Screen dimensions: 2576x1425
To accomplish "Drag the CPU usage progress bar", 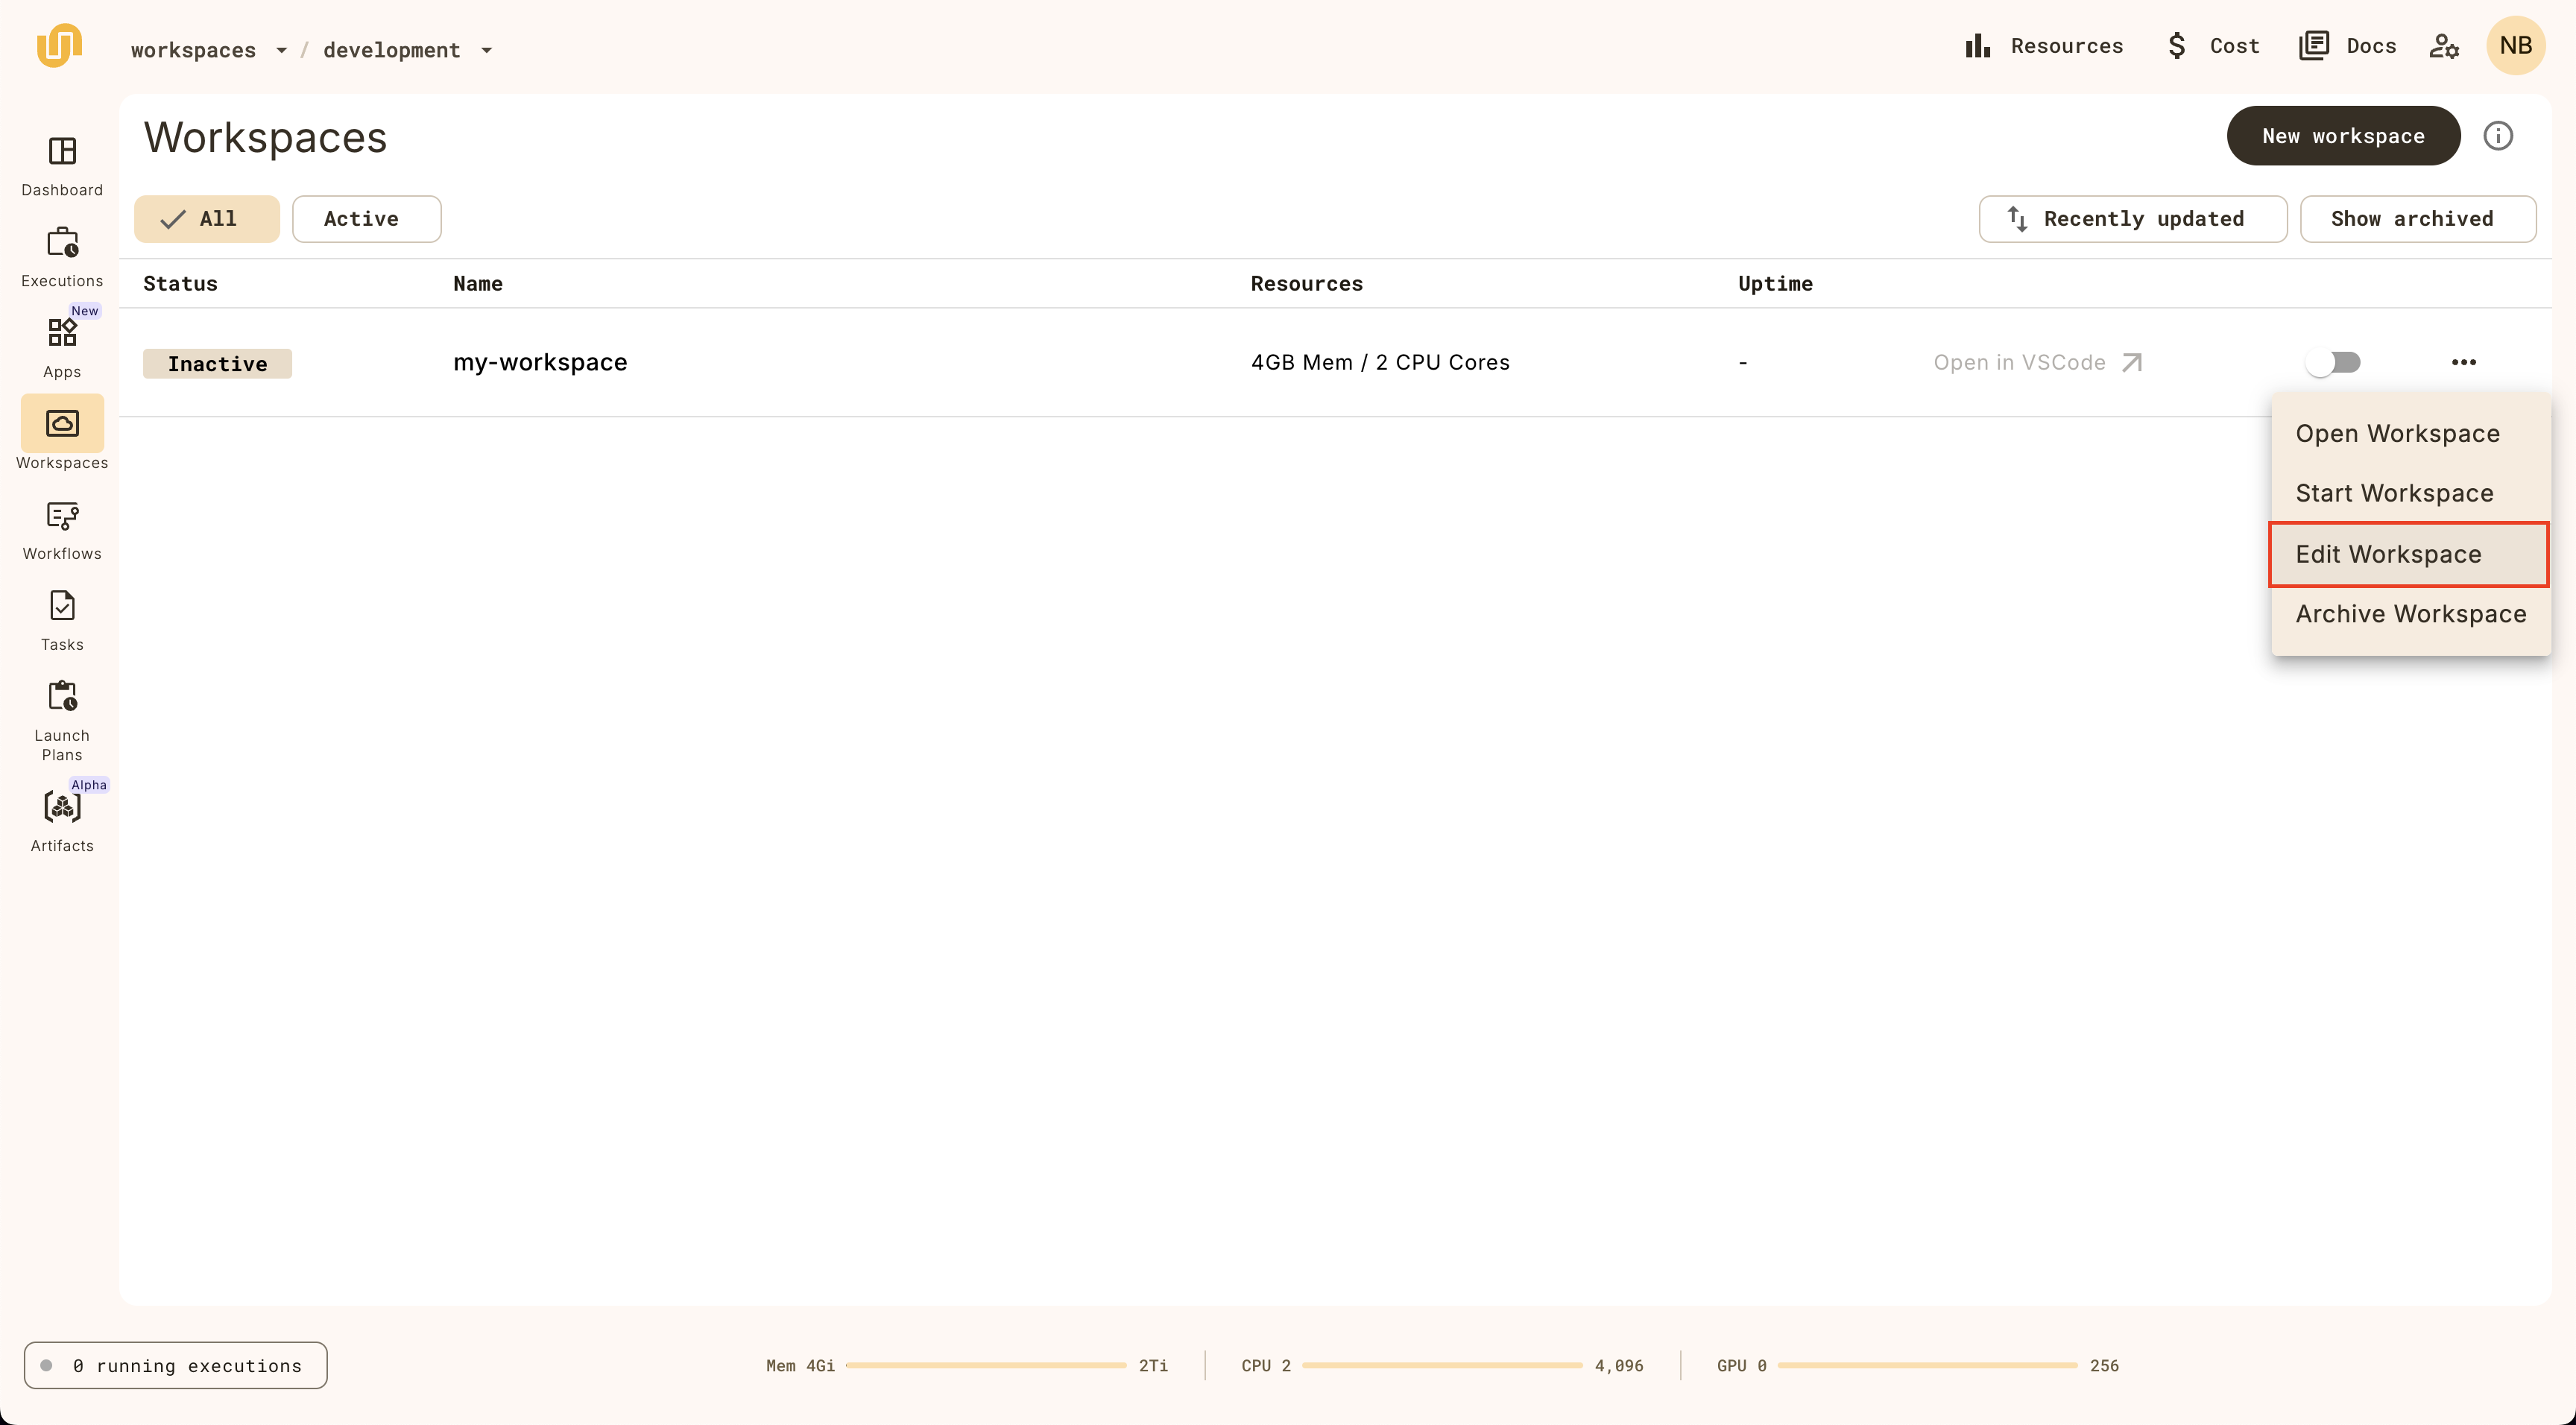I will tap(1439, 1365).
